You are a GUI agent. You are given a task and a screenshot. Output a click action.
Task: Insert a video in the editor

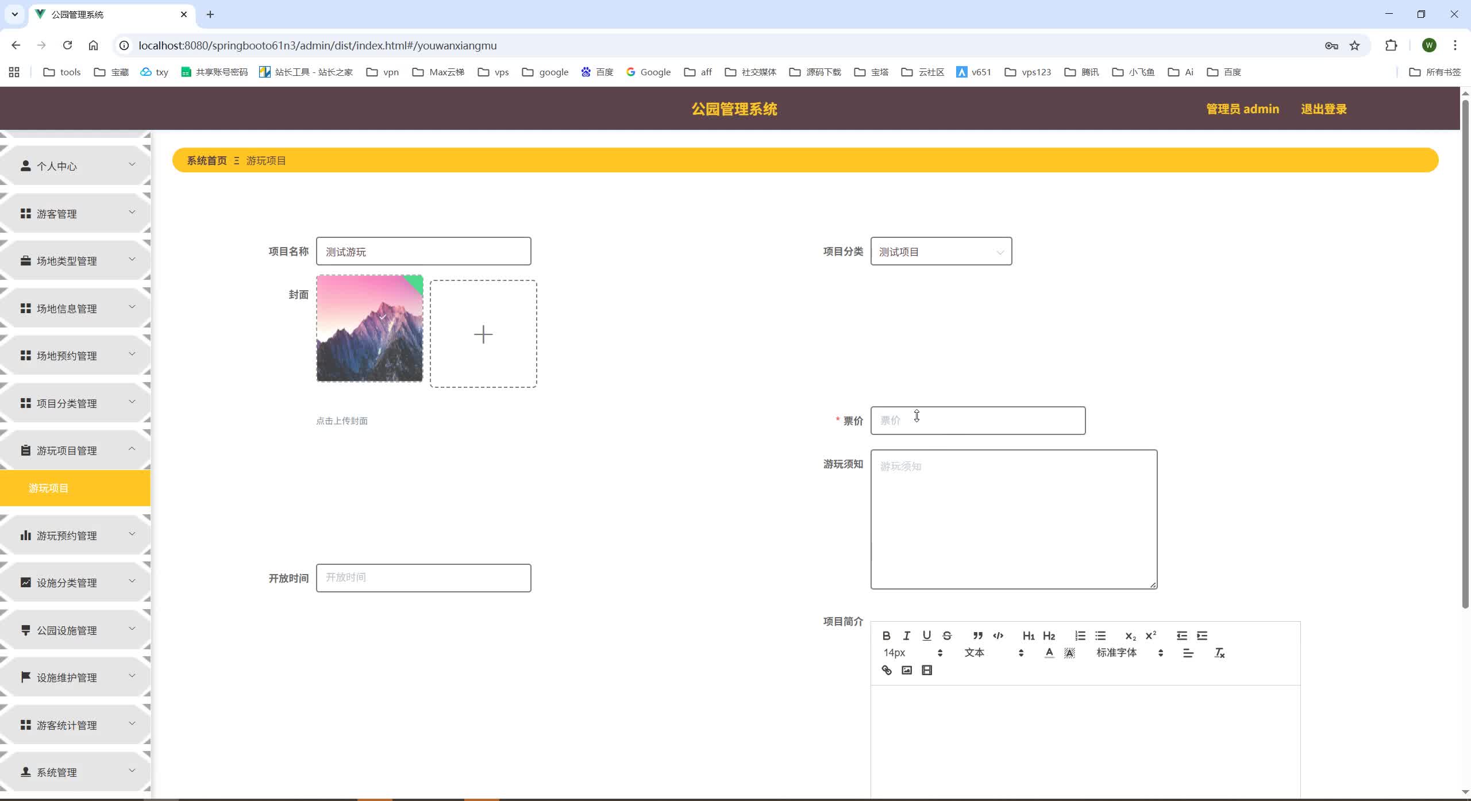click(927, 670)
